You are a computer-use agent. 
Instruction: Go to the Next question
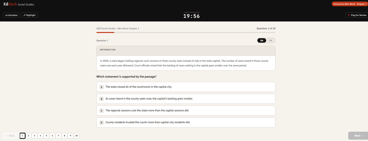[x=358, y=136]
